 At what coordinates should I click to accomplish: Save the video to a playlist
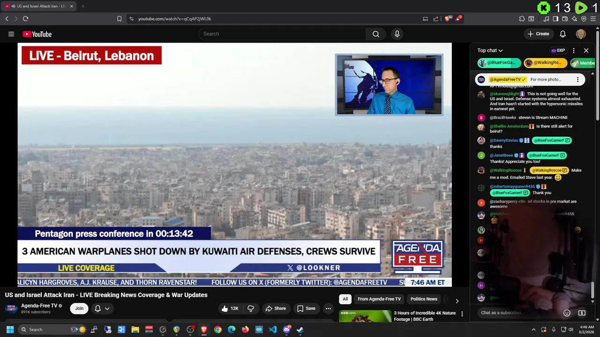click(x=306, y=308)
